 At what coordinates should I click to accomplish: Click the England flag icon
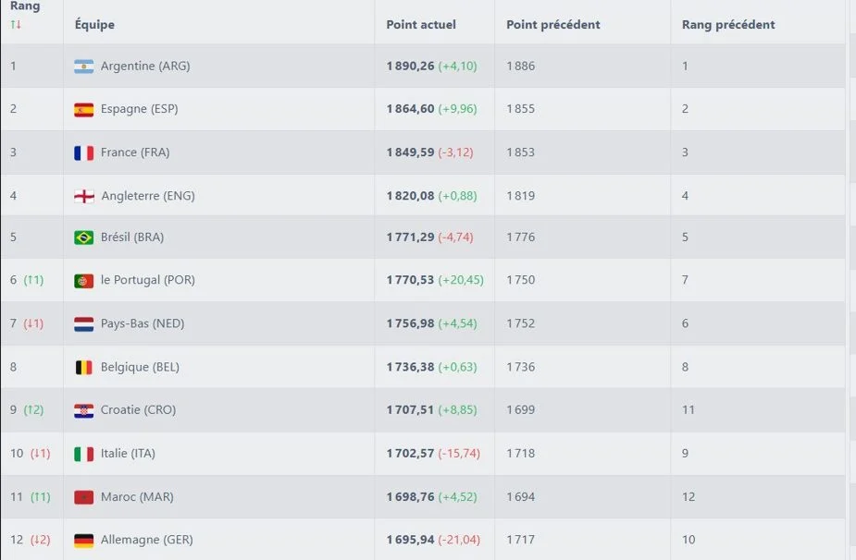pos(83,196)
